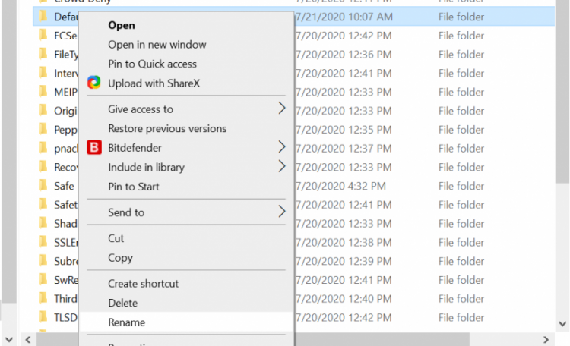Select the ECSe folder icon
The image size is (570, 346).
click(43, 35)
